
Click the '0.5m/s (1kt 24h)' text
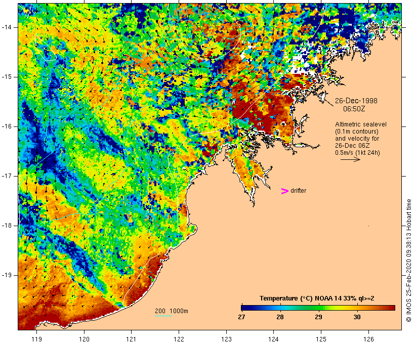click(x=357, y=153)
